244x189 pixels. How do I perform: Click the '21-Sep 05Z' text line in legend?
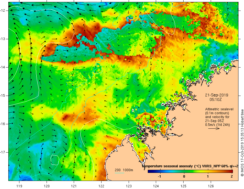(214, 121)
